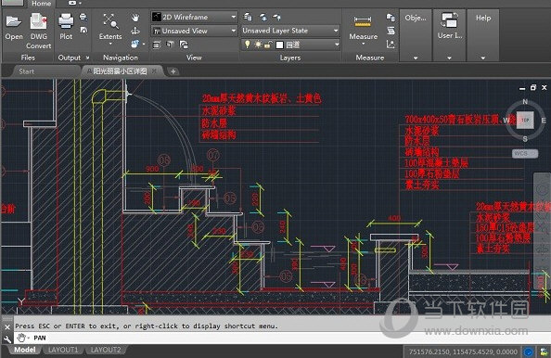
Task: Expand the Object Snap panel arrow
Action: 416,58
